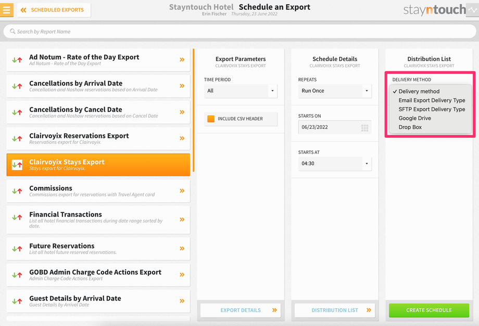This screenshot has width=479, height=326.
Task: Select the Financial Transactions report title
Action: (66, 214)
